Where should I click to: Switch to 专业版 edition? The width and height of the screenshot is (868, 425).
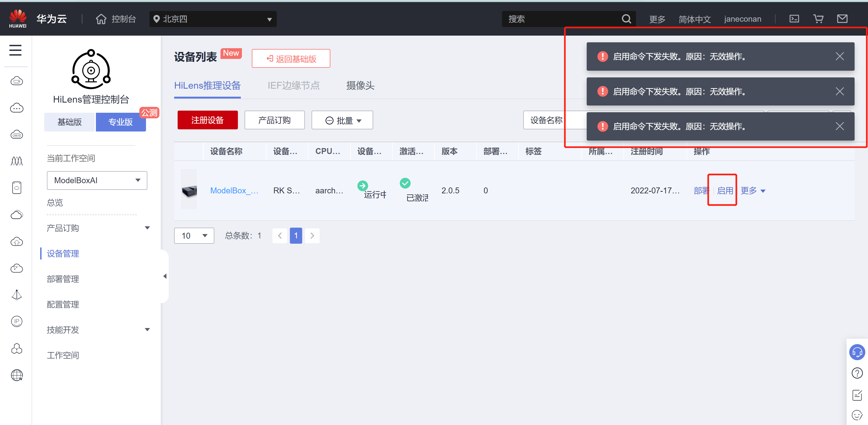[x=121, y=122]
